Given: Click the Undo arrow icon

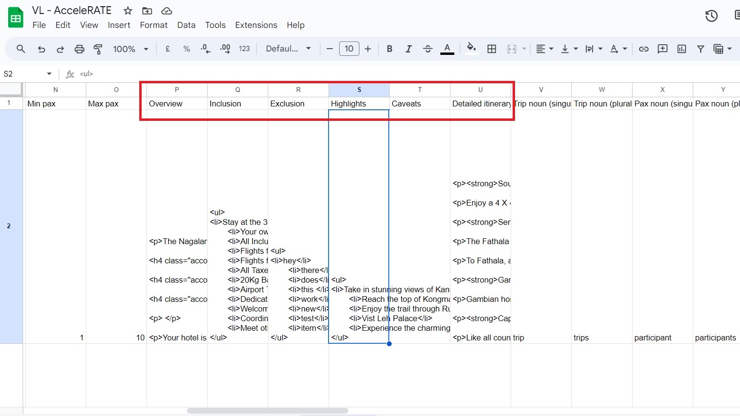Looking at the screenshot, I should 41,49.
